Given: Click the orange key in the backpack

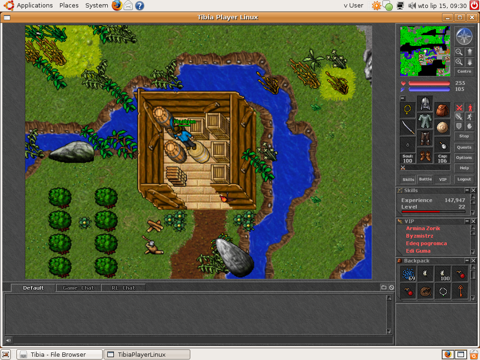Looking at the screenshot, I should coord(460,291).
